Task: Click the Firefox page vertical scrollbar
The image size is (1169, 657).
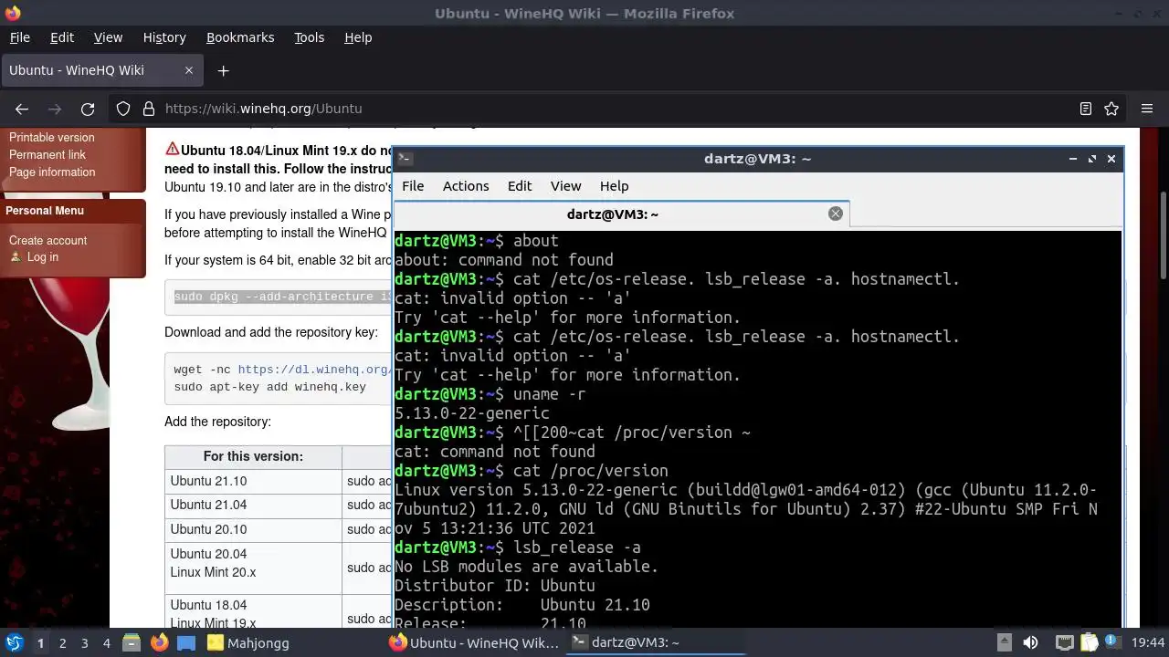Action: [1163, 234]
